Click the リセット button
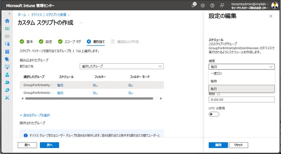Image resolution: width=281 pixels, height=154 pixels. (238, 145)
